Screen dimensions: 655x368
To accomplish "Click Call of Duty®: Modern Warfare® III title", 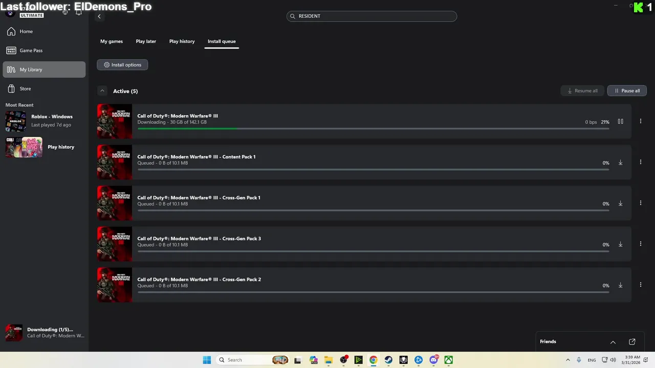I will tap(178, 116).
